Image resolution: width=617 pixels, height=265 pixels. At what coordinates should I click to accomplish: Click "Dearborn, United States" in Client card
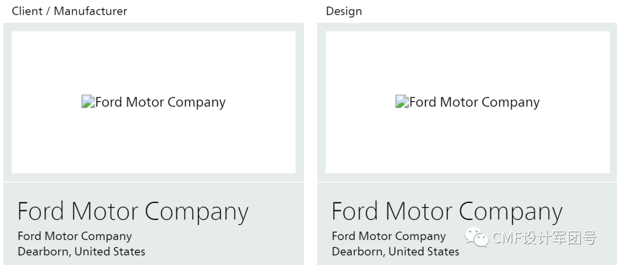click(x=81, y=251)
